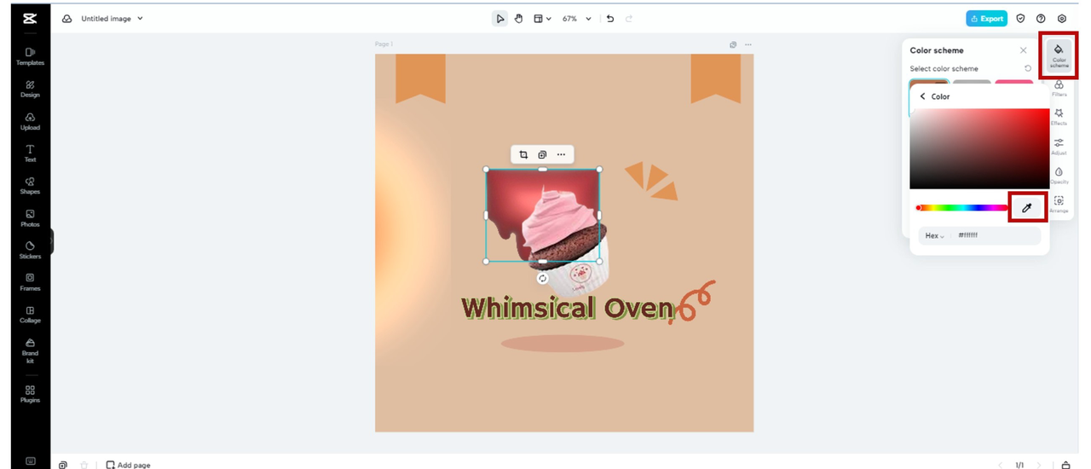Click the cloud save status icon
Screen dimensions: 1091x469
(x=66, y=19)
